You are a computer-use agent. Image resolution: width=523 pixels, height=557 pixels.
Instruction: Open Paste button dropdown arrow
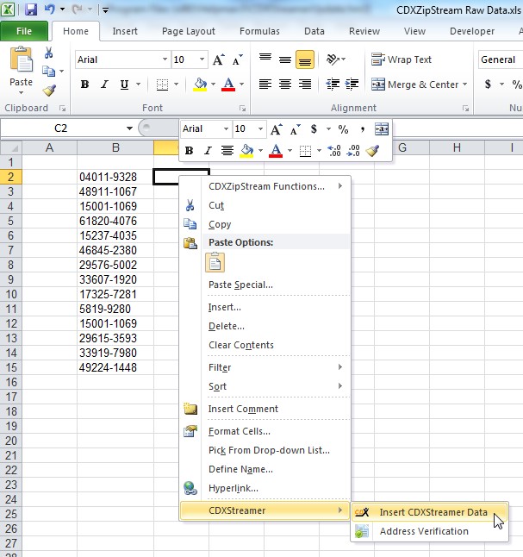(x=21, y=93)
